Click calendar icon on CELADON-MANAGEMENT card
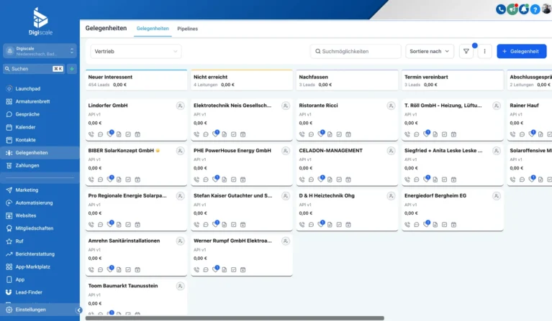Screen dimensions: 552x321 pos(348,180)
